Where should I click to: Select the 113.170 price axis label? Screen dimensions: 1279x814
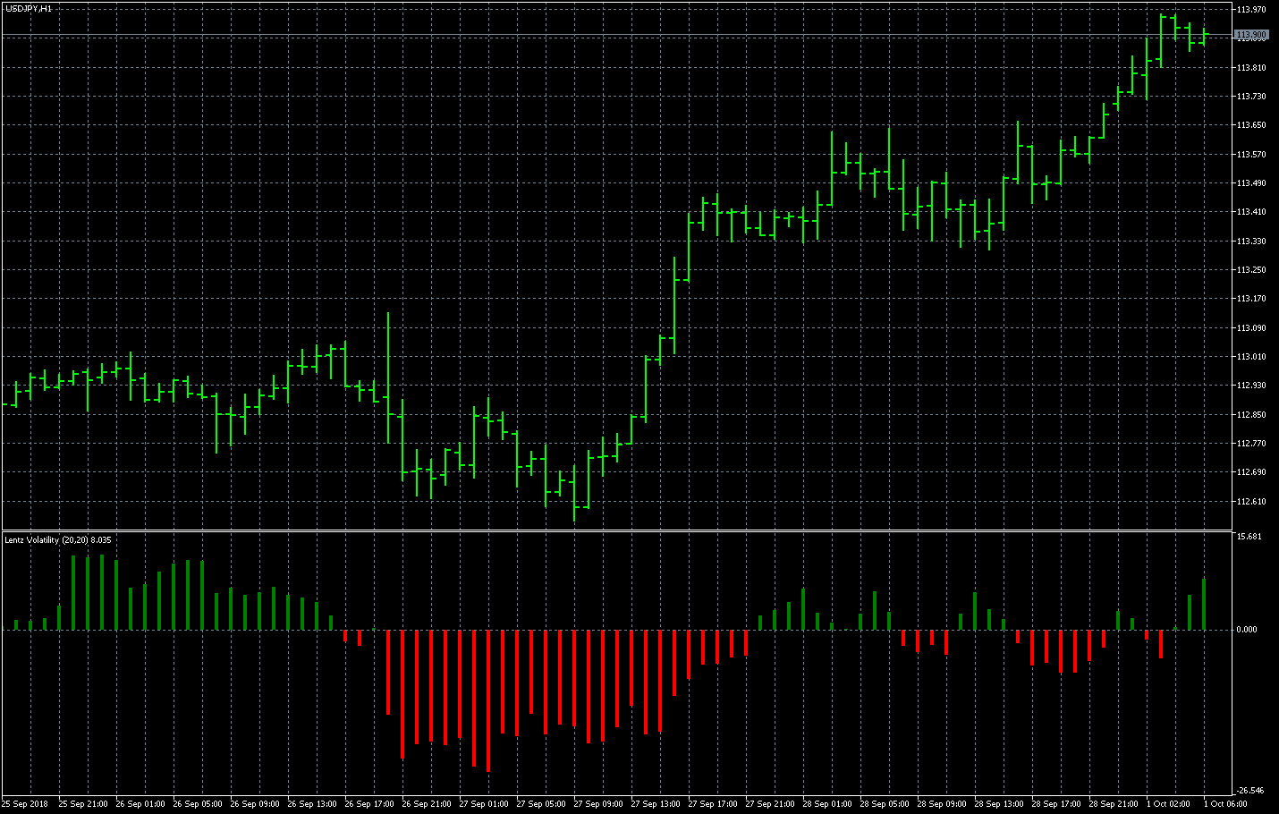click(1251, 299)
